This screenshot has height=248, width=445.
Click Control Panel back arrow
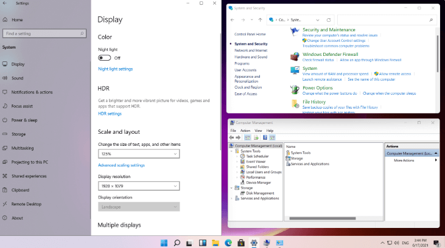[233, 20]
